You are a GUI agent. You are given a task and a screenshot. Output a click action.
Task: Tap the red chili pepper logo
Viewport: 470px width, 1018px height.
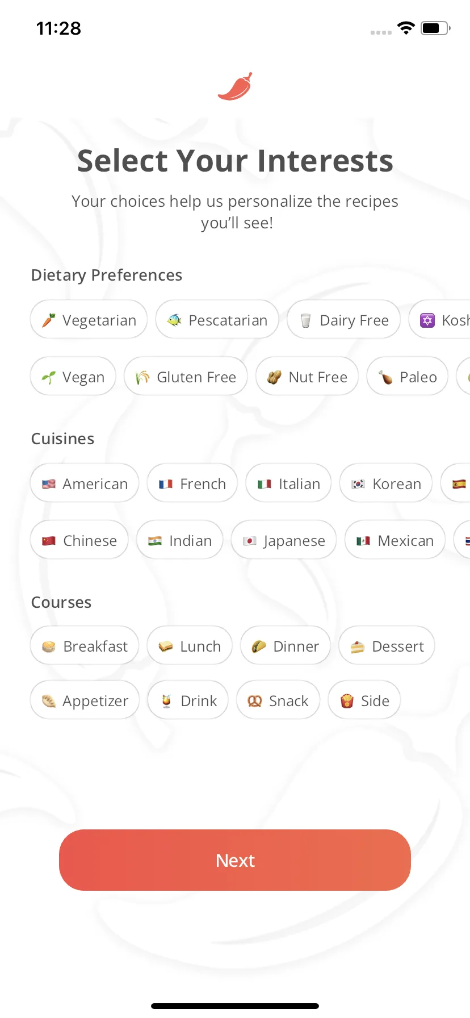235,87
